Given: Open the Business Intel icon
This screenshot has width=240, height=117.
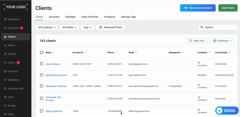Looking at the screenshot, I should (5, 89).
